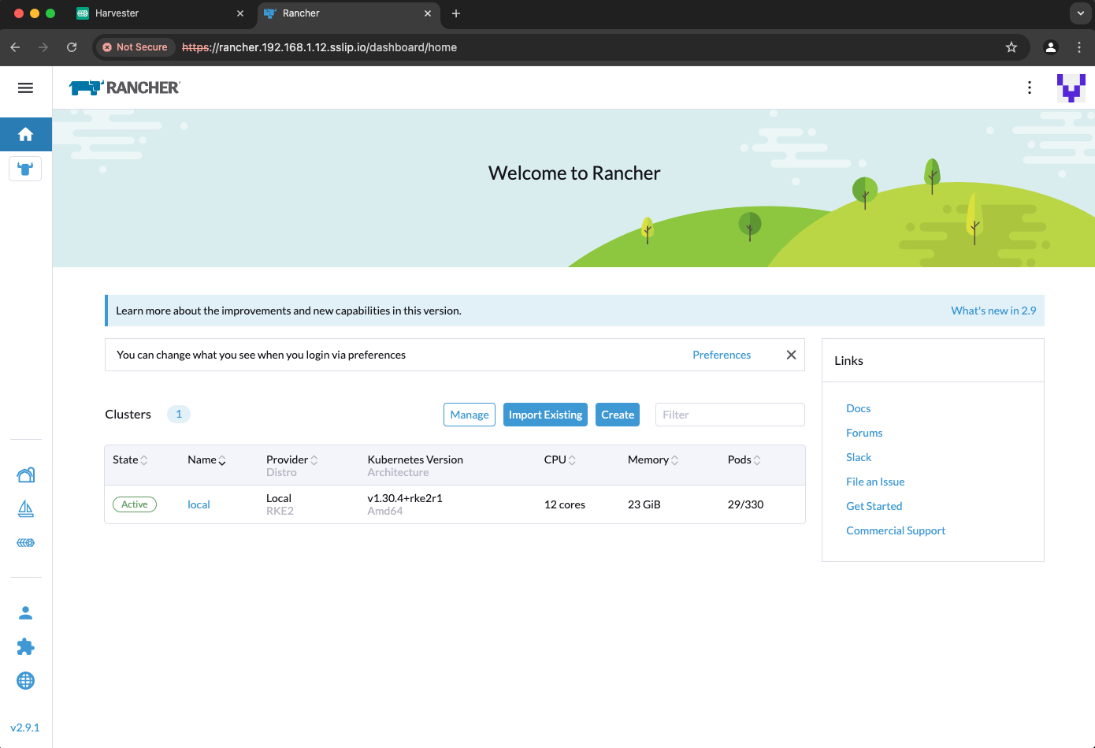
Task: Click the v2.9.1 version label
Action: coord(25,728)
